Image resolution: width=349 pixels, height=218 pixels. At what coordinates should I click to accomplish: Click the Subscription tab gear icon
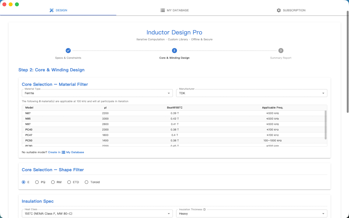pyautogui.click(x=279, y=10)
